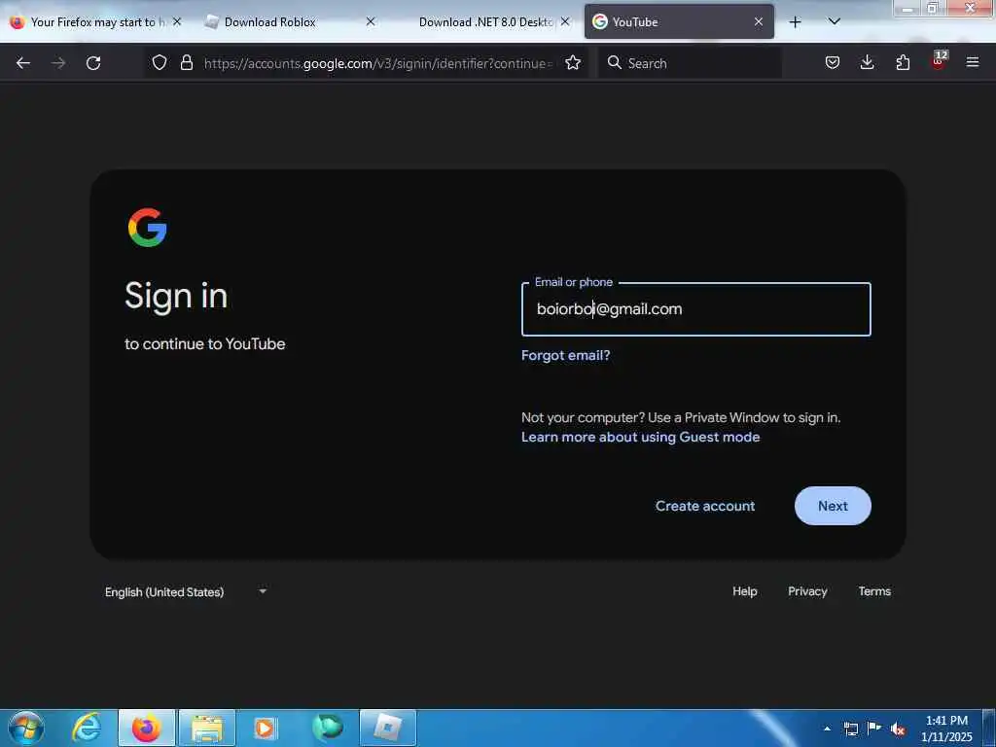Open Learn more about using Guest mode

(640, 437)
